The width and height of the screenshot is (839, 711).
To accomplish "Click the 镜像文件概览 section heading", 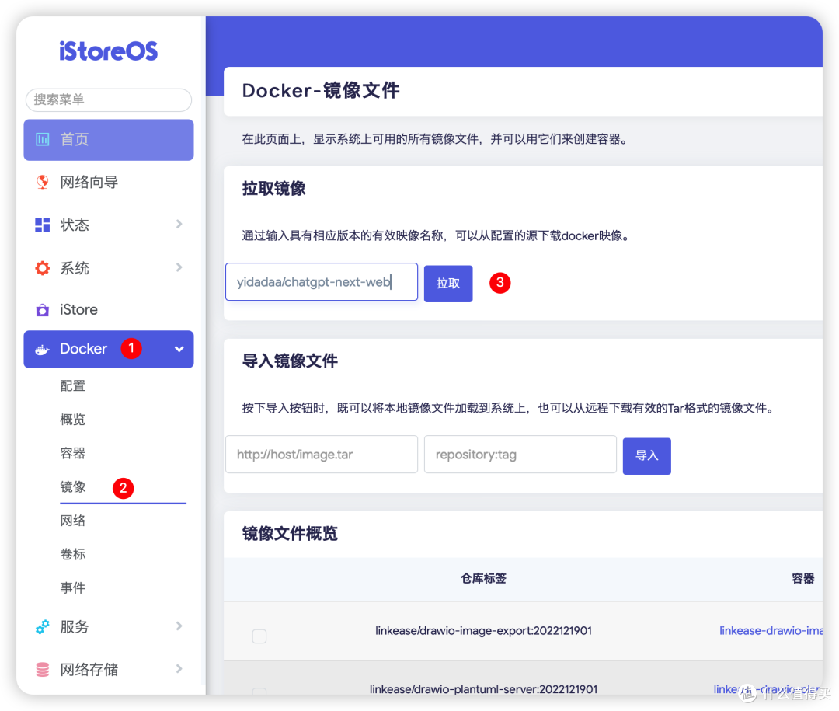I will [290, 534].
